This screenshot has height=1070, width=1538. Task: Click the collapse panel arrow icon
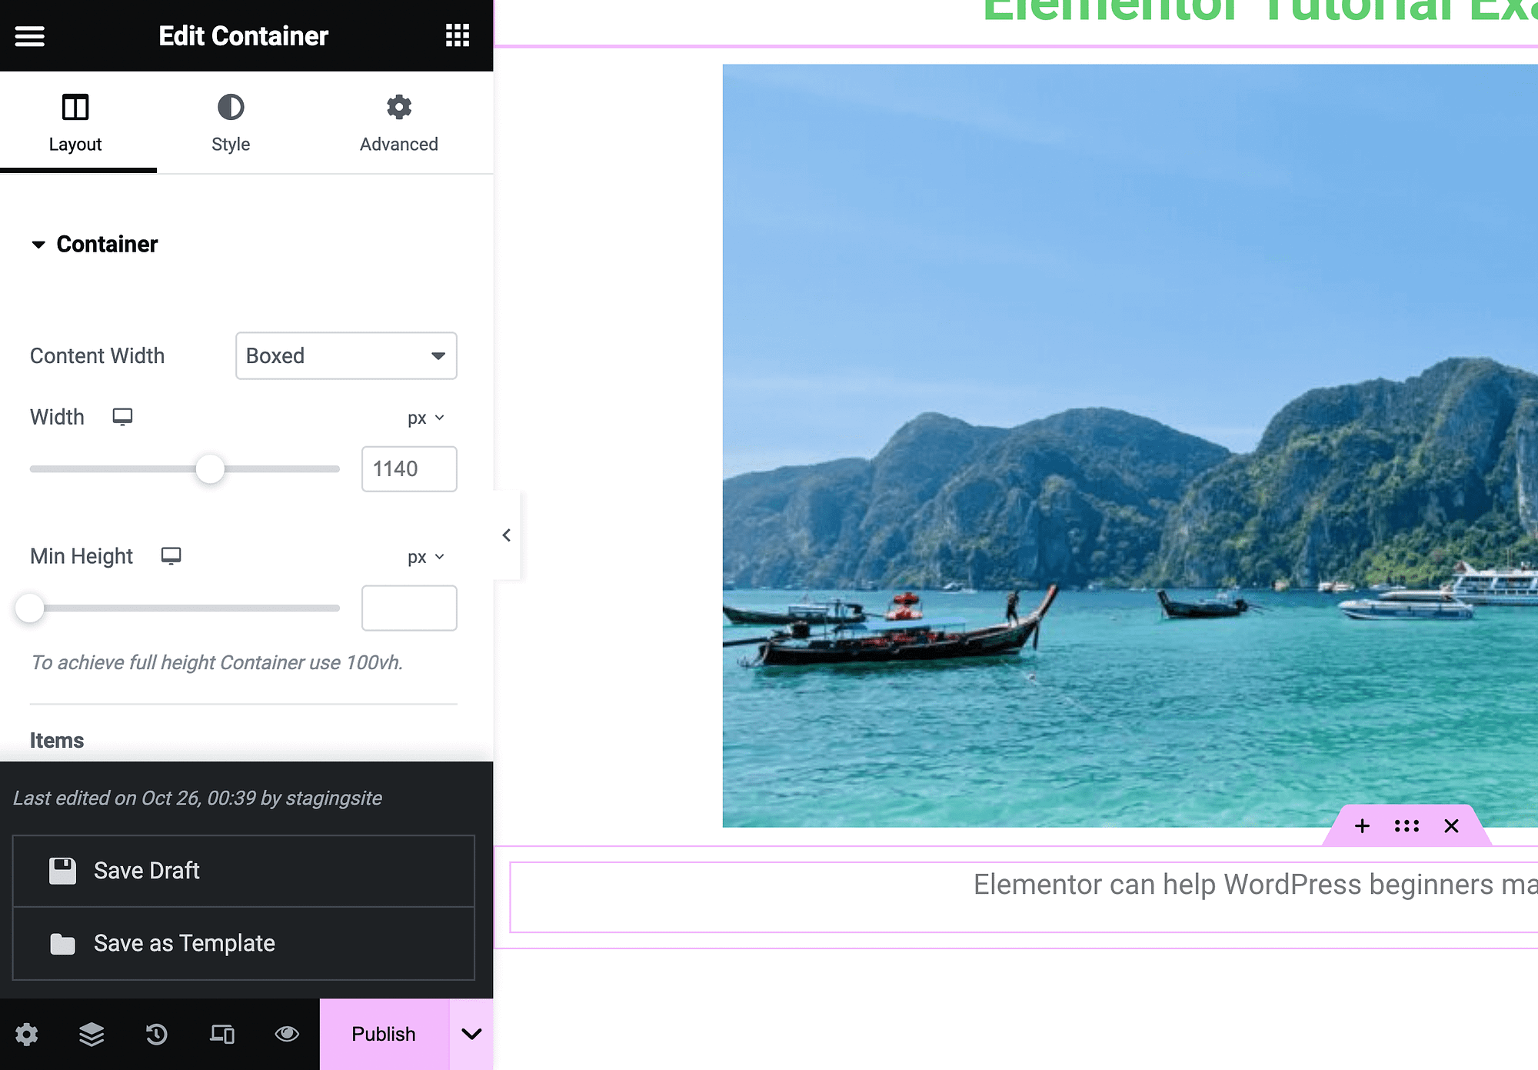point(505,535)
